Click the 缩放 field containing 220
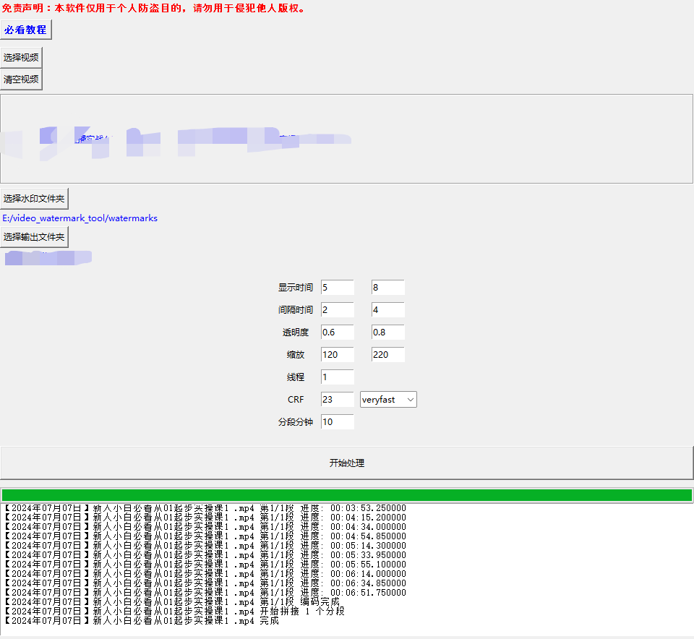The image size is (694, 639). click(387, 355)
